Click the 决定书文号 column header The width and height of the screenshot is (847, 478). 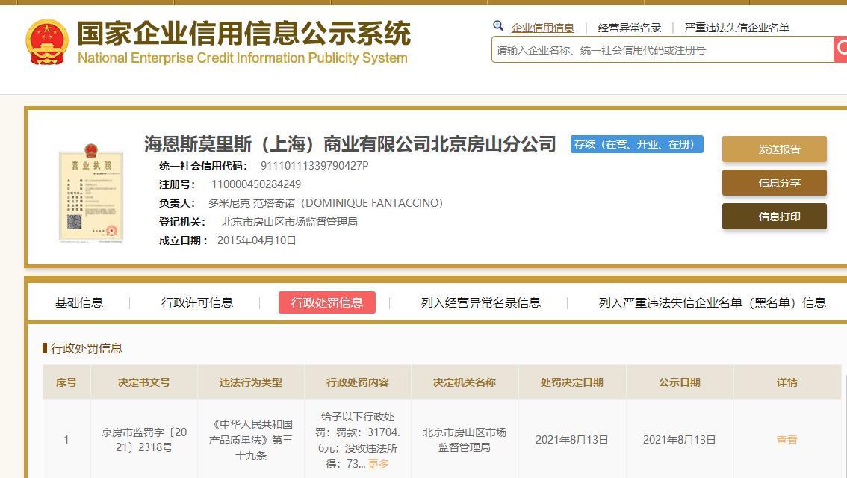[143, 382]
